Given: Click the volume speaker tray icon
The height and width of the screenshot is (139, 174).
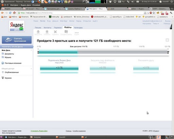Looking at the screenshot, I should [x=133, y=2].
